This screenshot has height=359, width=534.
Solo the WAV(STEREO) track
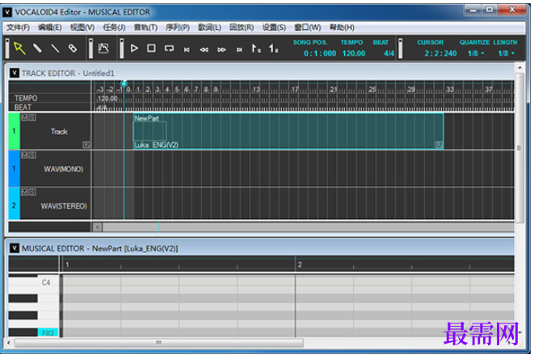[32, 192]
